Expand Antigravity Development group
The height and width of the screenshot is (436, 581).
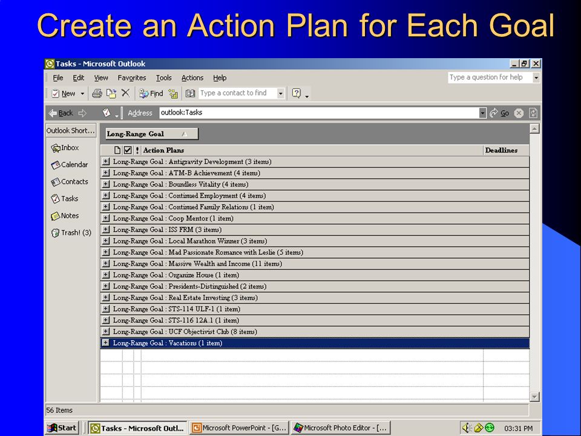coord(106,161)
